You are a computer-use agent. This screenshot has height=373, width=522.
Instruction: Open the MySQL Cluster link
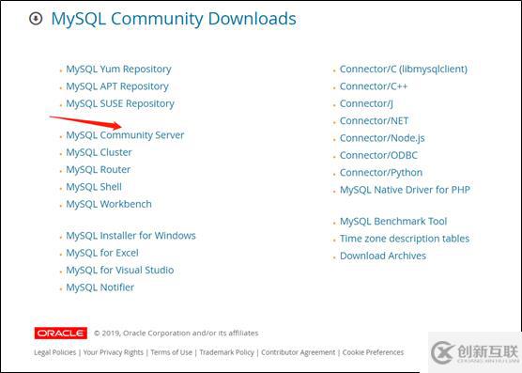pos(99,152)
